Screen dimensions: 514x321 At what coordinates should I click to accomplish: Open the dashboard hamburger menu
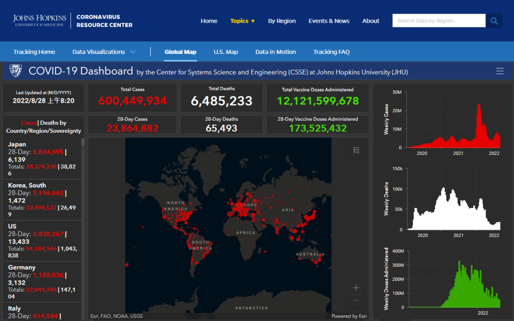[x=500, y=71]
